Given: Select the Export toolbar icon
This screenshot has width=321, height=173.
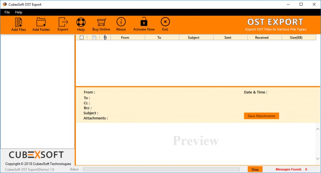Looking at the screenshot, I should [x=63, y=22].
